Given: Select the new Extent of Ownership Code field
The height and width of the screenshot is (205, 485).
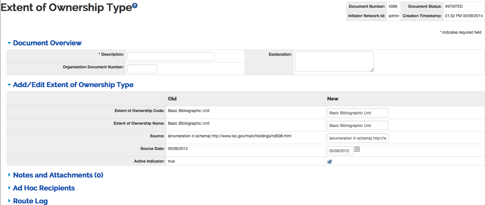Looking at the screenshot, I should pyautogui.click(x=357, y=113).
